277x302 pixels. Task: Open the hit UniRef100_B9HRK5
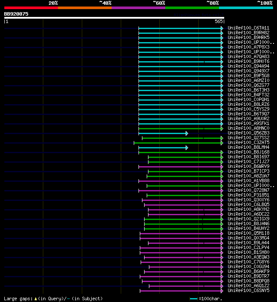pos(248,37)
